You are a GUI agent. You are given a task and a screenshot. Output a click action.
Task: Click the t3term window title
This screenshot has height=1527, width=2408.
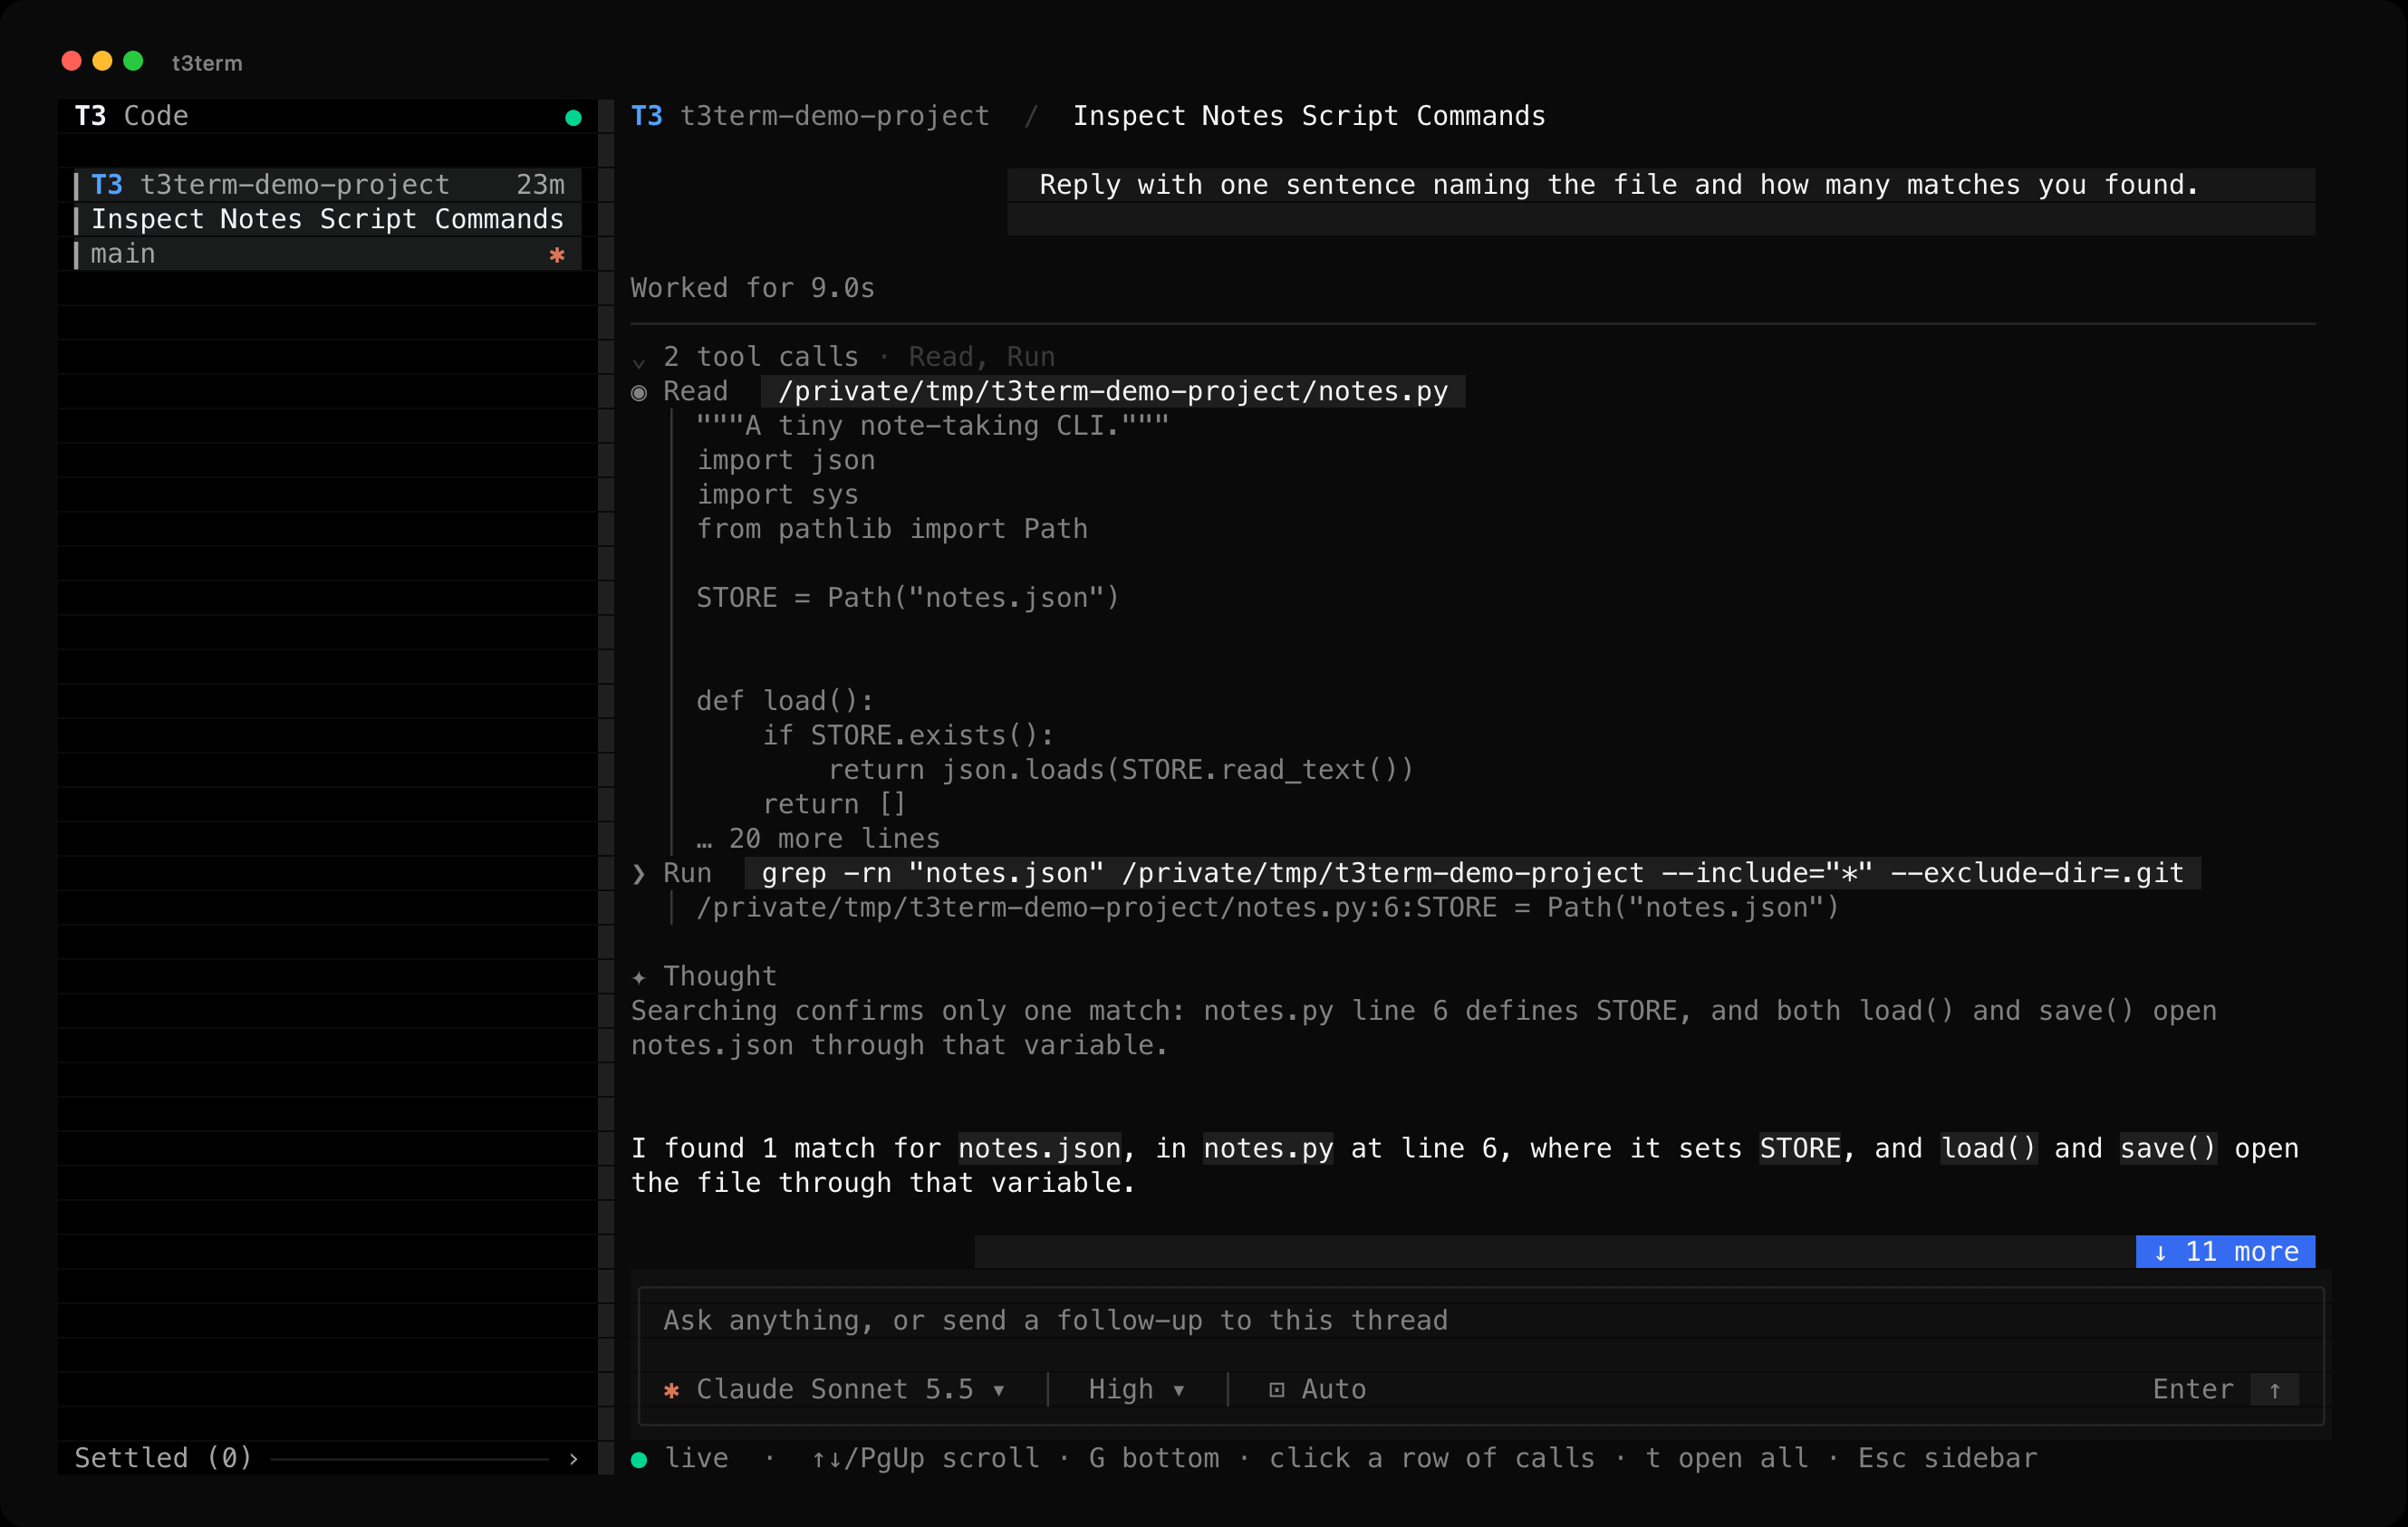point(207,63)
